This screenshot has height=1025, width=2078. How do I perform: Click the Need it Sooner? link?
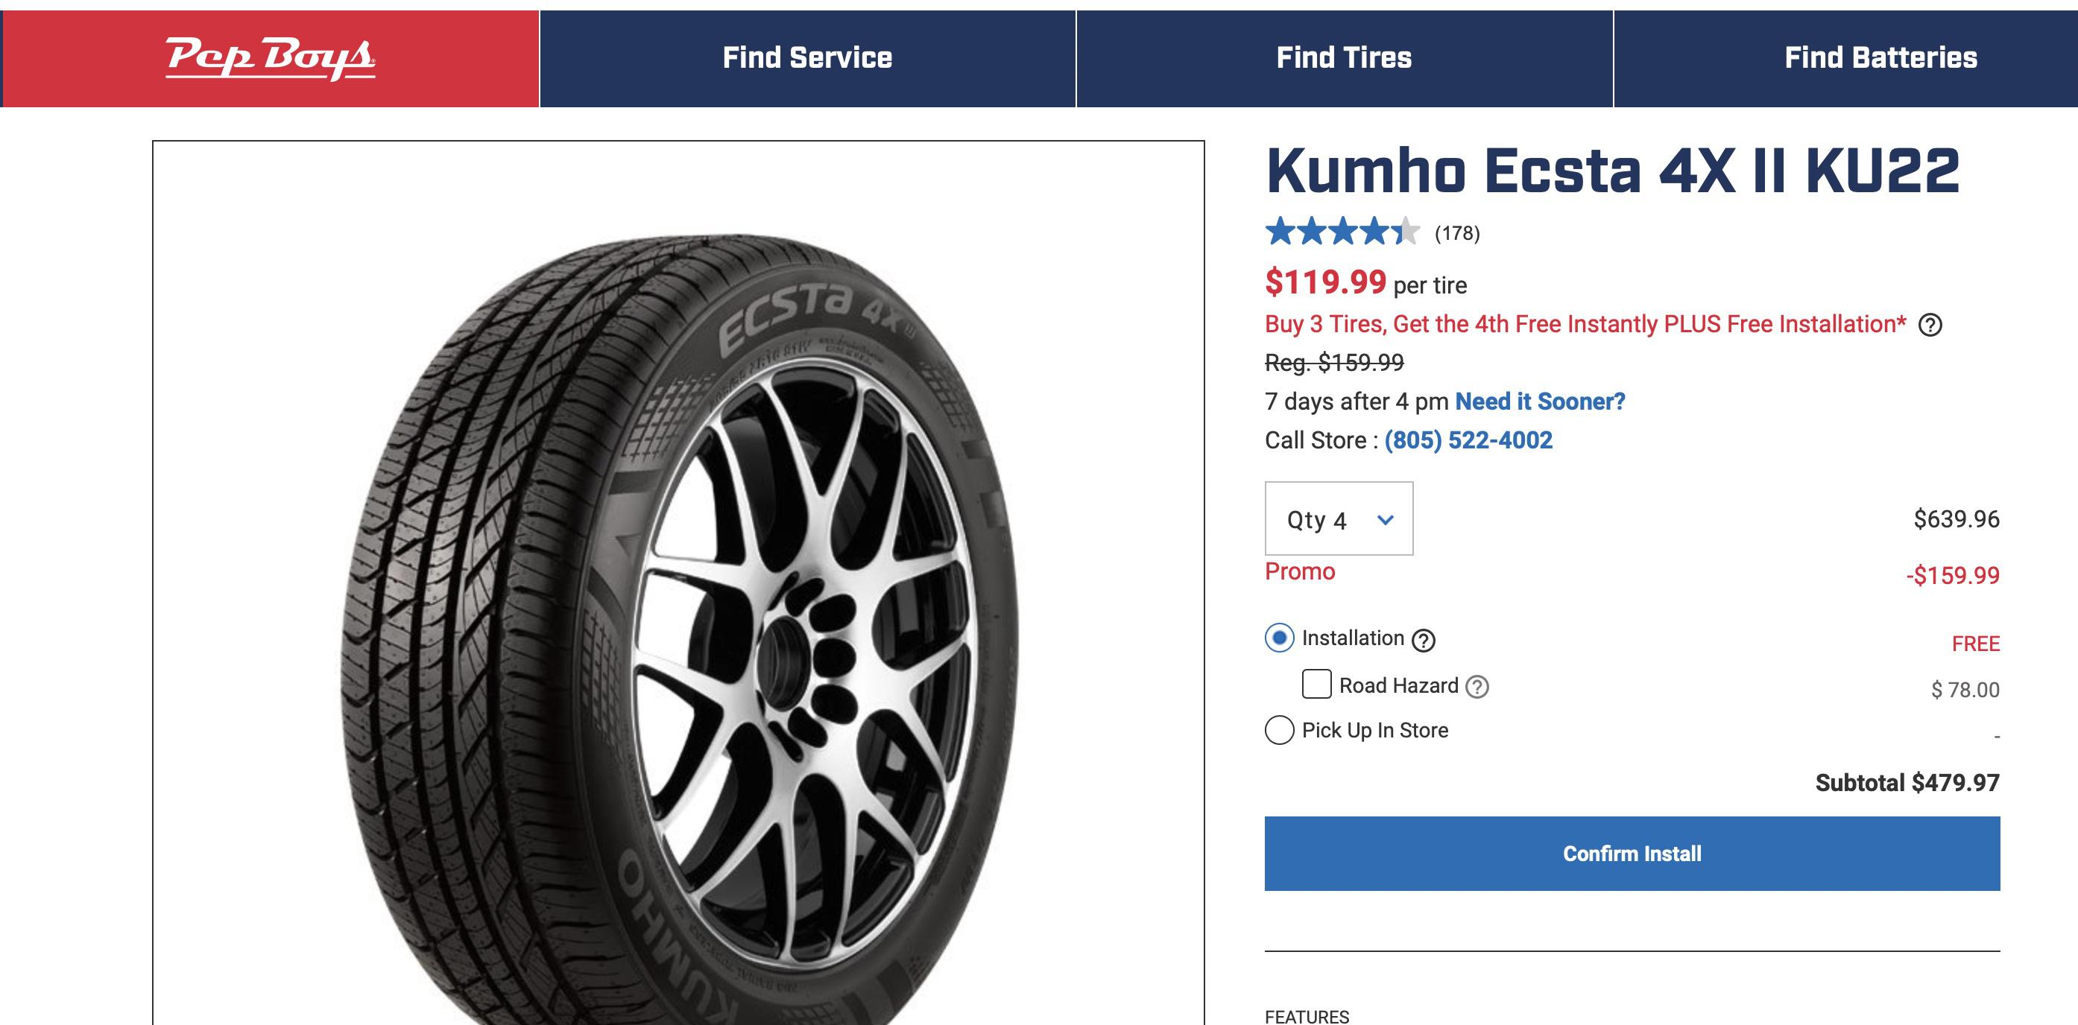pyautogui.click(x=1540, y=402)
